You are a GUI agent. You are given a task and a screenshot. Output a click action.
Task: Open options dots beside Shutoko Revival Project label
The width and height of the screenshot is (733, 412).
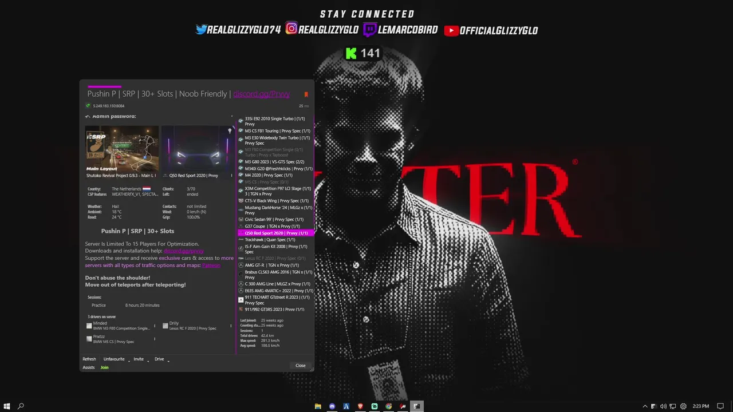pyautogui.click(x=156, y=176)
